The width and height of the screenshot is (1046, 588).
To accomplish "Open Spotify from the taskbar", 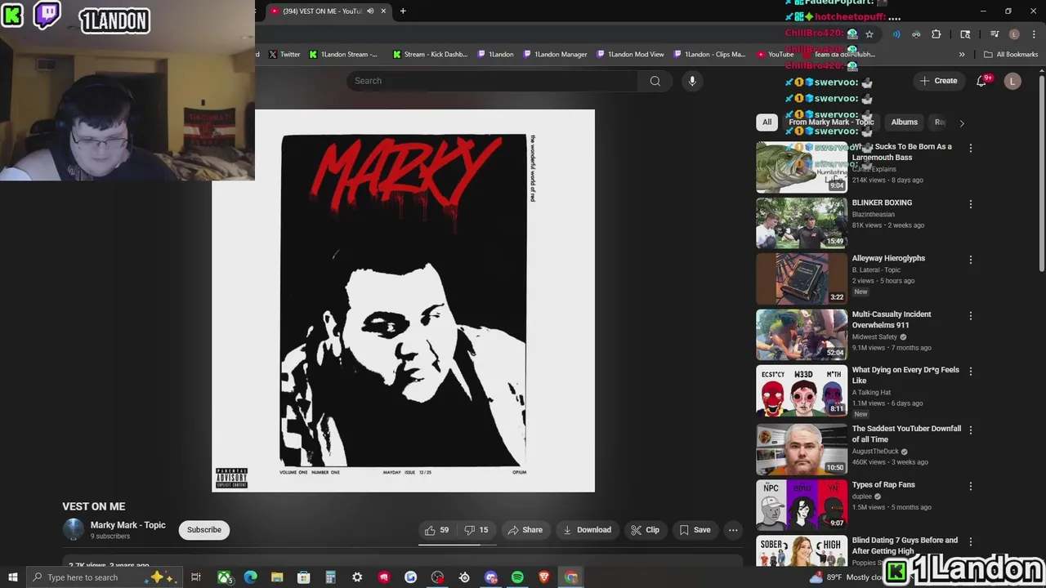I will point(517,577).
